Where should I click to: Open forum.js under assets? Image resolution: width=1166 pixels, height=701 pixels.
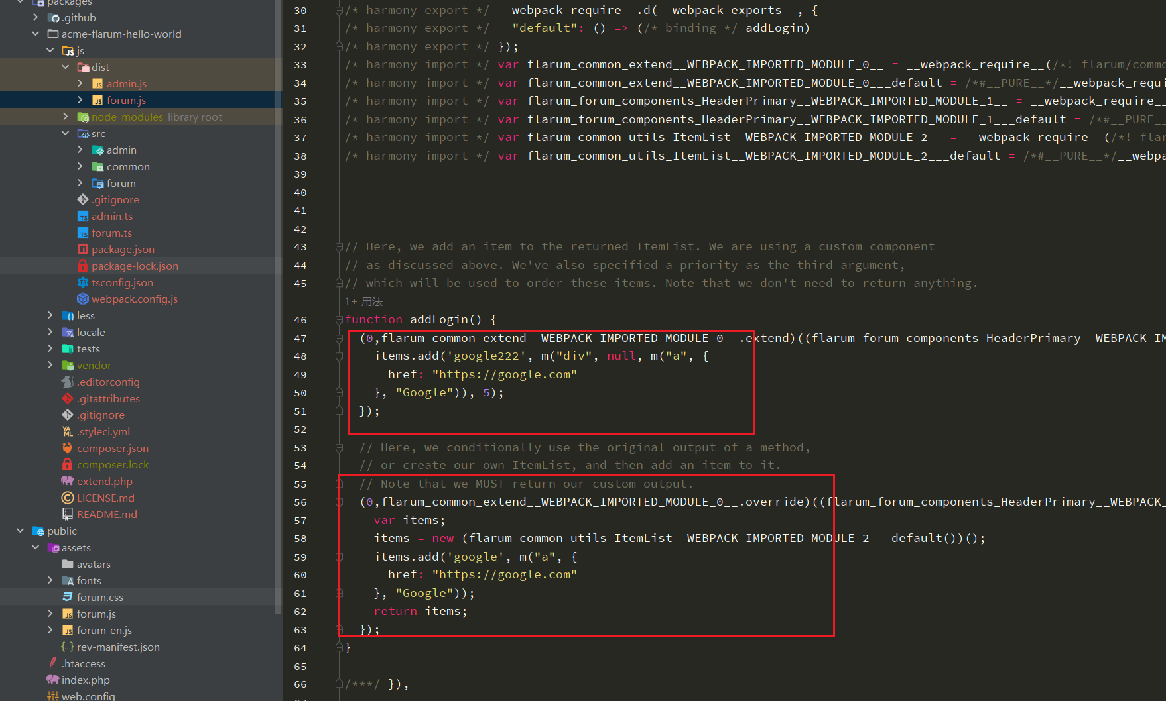click(x=96, y=614)
